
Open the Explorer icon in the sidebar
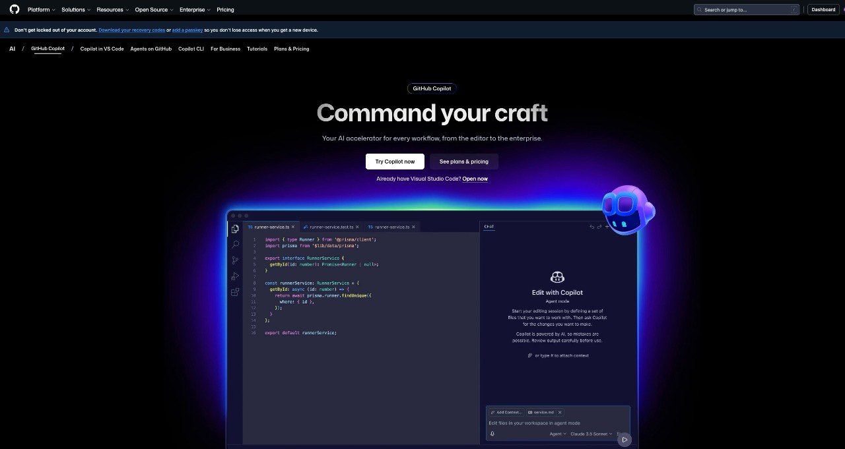coord(235,229)
